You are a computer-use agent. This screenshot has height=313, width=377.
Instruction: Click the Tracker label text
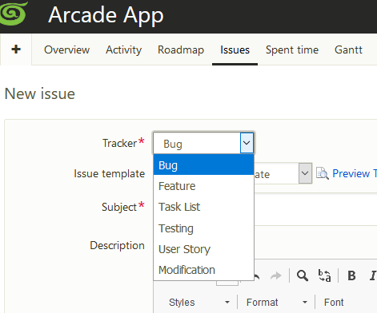point(119,143)
